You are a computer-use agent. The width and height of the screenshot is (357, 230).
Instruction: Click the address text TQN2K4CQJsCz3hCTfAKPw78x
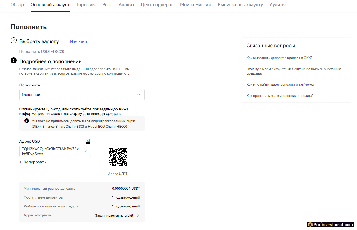coord(50,149)
